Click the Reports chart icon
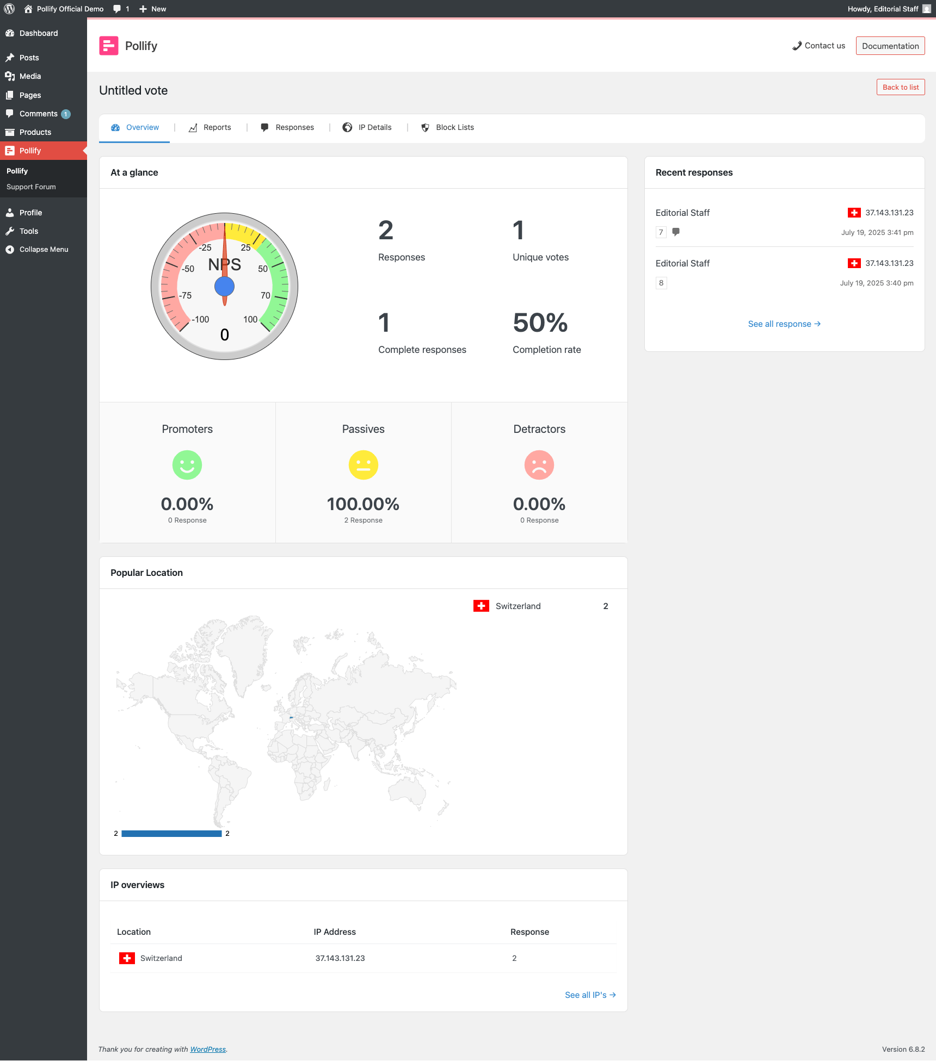 pos(193,127)
